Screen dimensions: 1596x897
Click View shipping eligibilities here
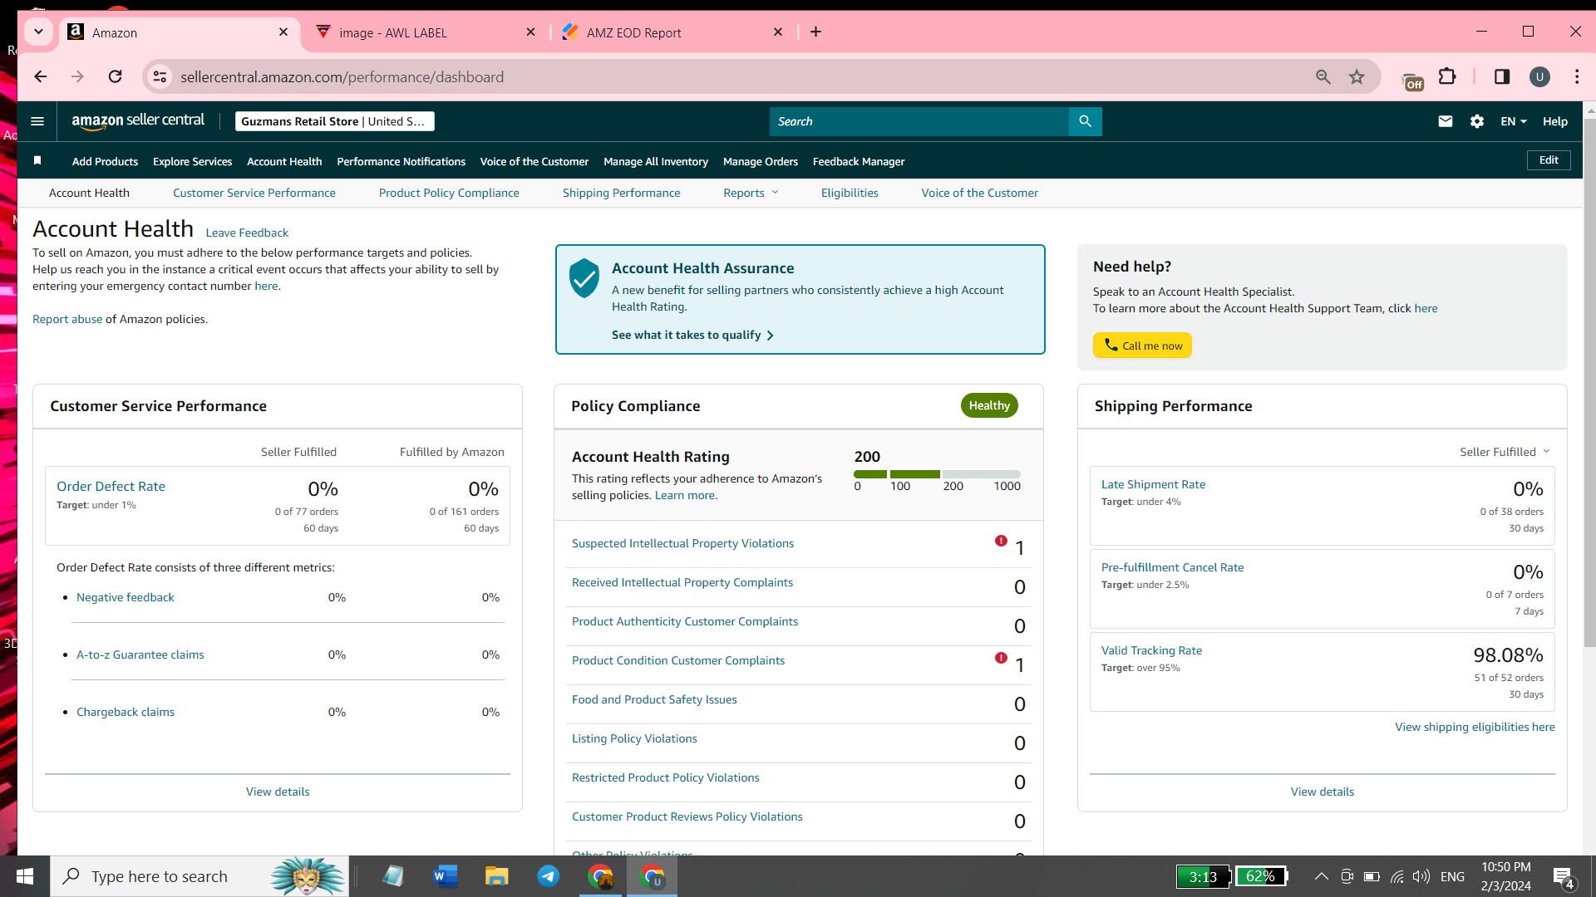(x=1475, y=727)
